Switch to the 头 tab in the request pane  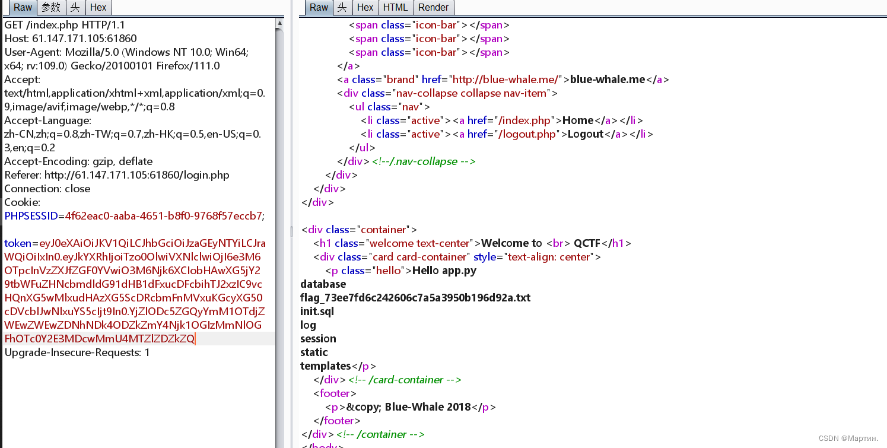tap(74, 7)
